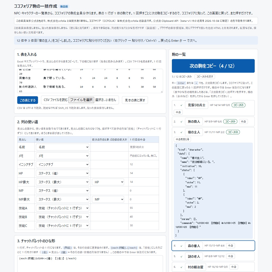The image size is (272, 272).
Task: Expand 中身 for 旅の商人
Action: 243,121
